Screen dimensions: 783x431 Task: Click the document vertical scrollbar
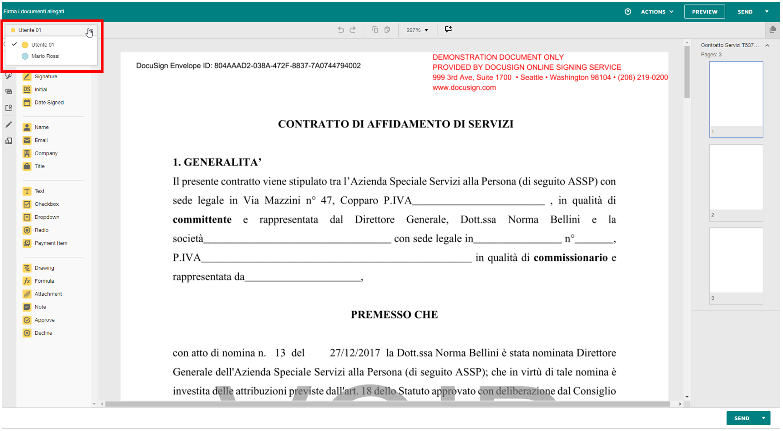687,72
